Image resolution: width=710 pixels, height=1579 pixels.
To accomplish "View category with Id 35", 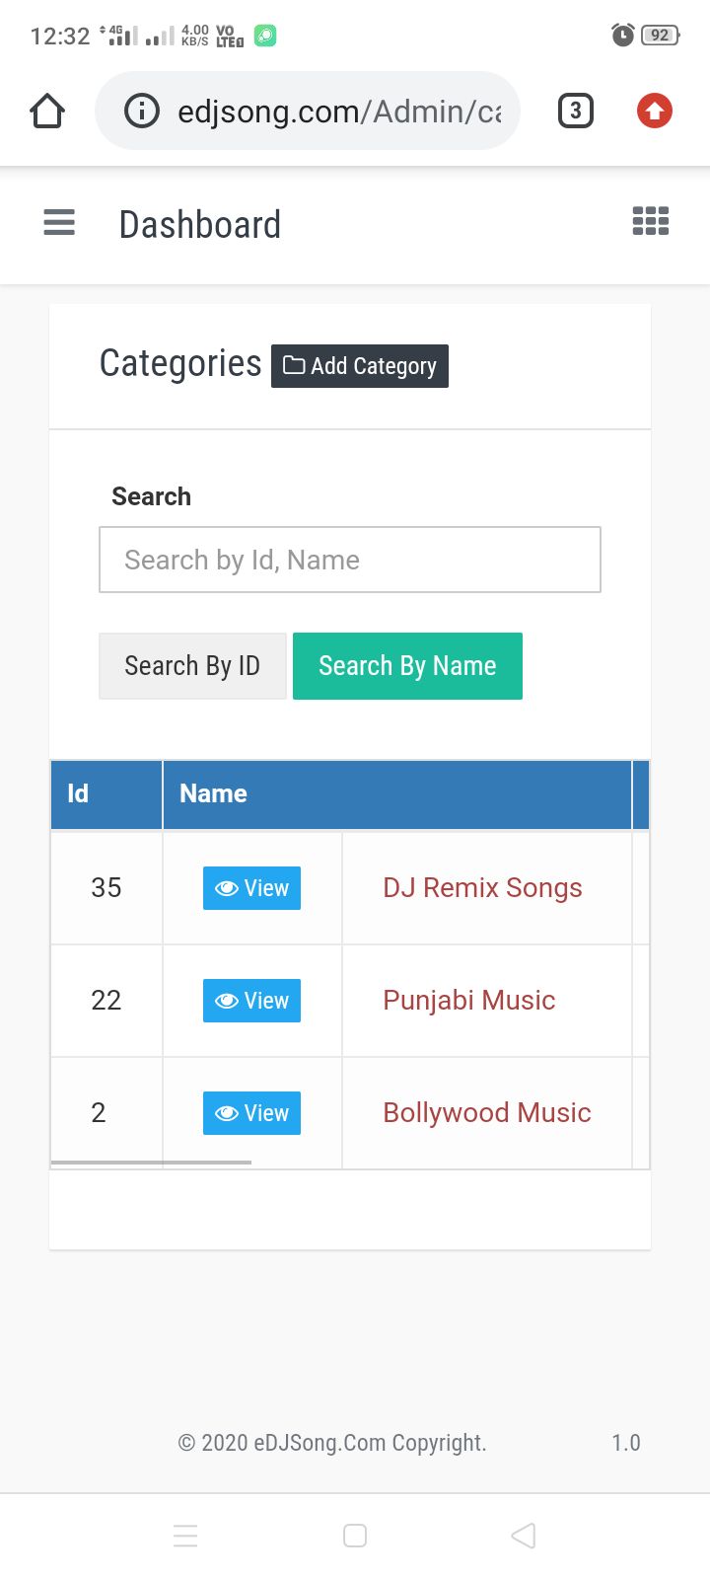I will coord(251,888).
